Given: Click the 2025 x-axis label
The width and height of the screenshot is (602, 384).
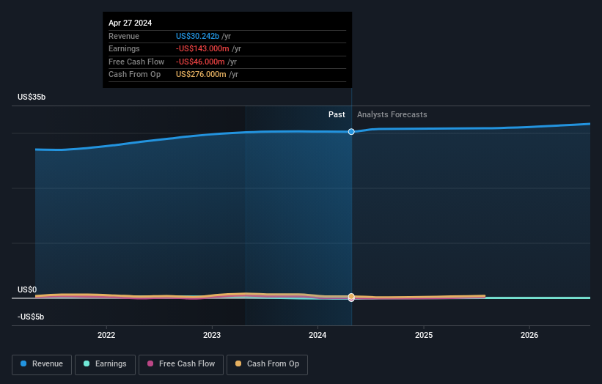Looking at the screenshot, I should click(x=424, y=335).
